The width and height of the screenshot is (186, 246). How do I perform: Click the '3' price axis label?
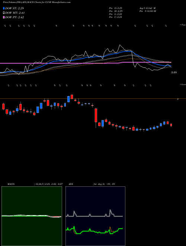click(178, 99)
